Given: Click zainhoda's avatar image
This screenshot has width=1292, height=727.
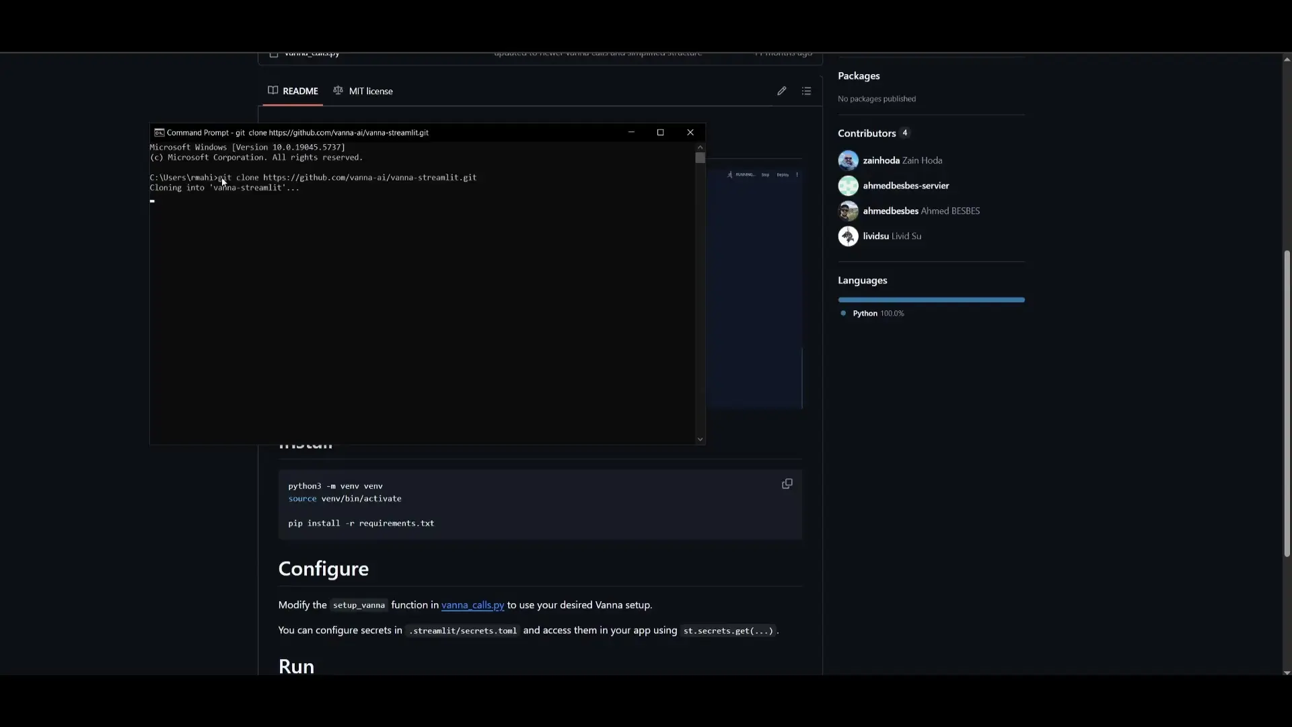Looking at the screenshot, I should pos(848,160).
